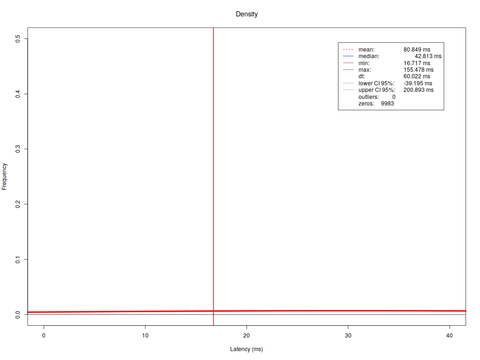480x360 pixels.
Task: Click x-axis tick label 10
Action: [x=145, y=336]
